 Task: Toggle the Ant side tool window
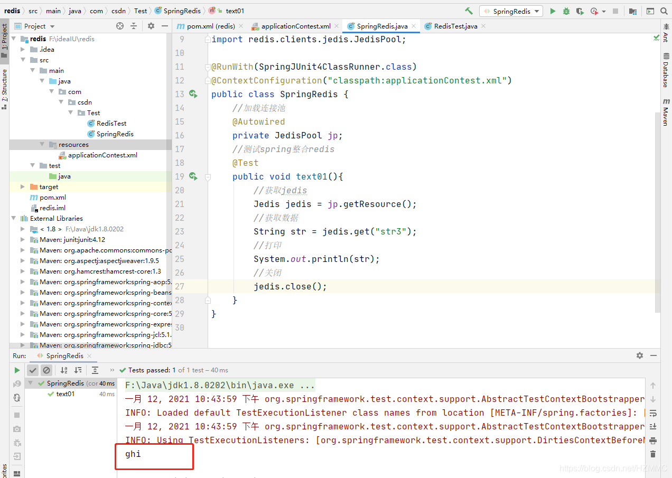point(666,33)
